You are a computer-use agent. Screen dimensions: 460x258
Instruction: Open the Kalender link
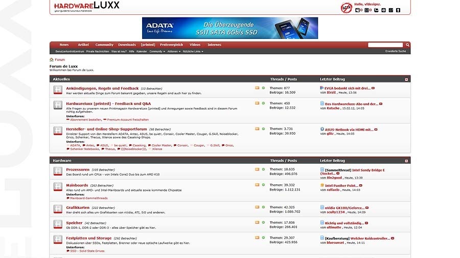coord(142,51)
